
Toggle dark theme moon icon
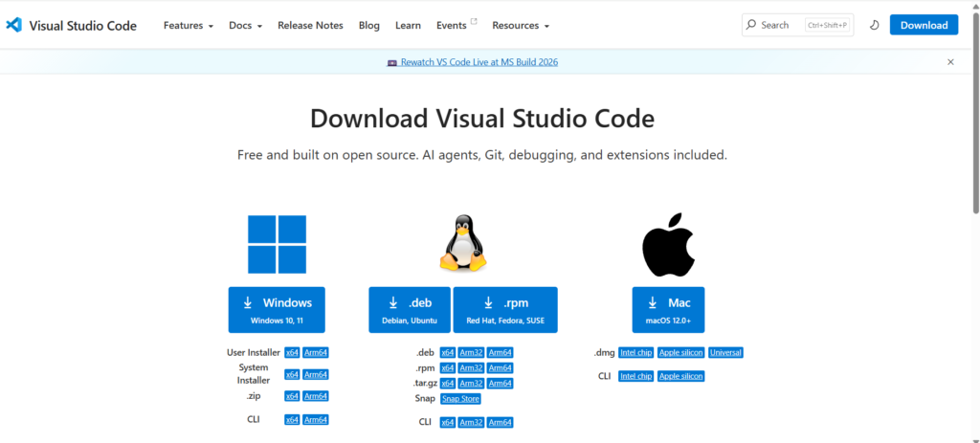(x=875, y=25)
